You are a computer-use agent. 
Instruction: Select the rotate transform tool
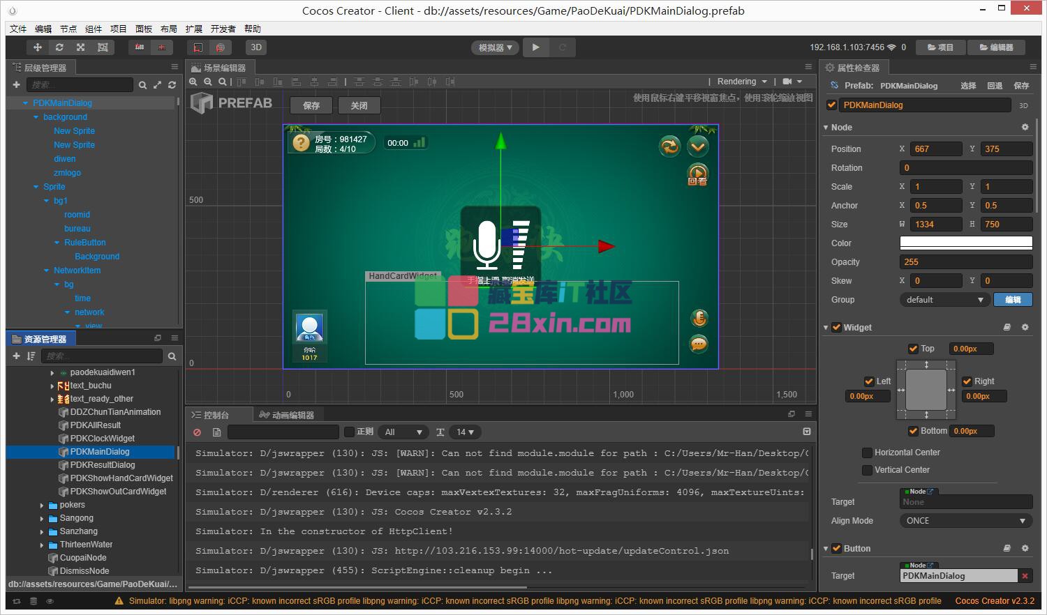59,47
